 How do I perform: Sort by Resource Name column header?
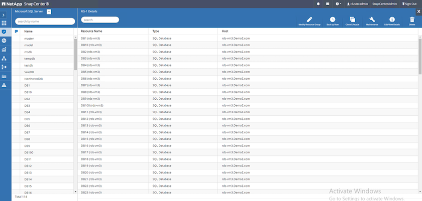[91, 31]
